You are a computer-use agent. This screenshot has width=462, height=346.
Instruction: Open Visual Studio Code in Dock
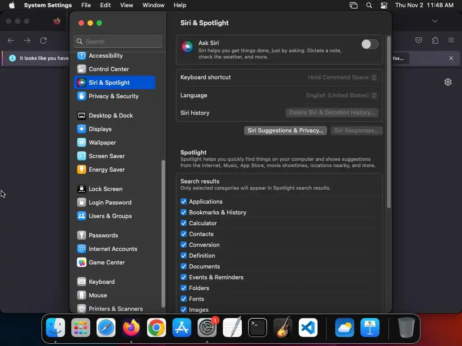308,328
